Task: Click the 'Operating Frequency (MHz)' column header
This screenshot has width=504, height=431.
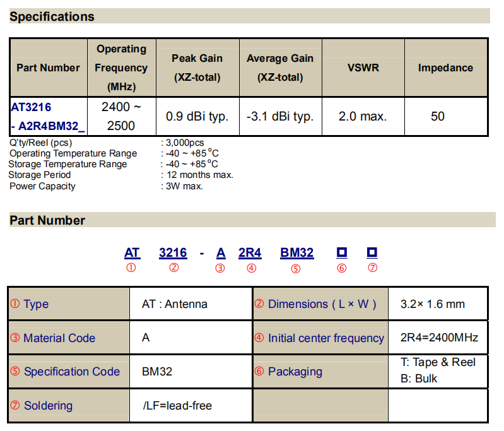Action: [122, 68]
